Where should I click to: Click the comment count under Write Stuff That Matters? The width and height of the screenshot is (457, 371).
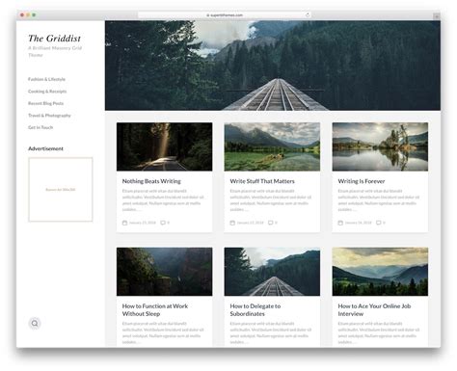tap(276, 223)
